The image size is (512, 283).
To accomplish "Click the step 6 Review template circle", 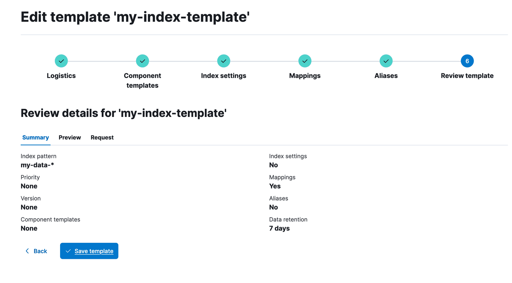I will (x=467, y=61).
